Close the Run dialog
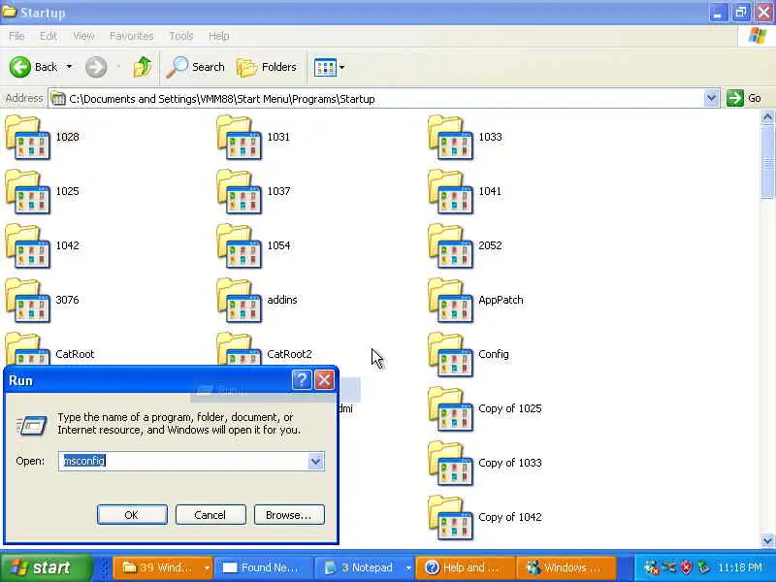 coord(325,380)
